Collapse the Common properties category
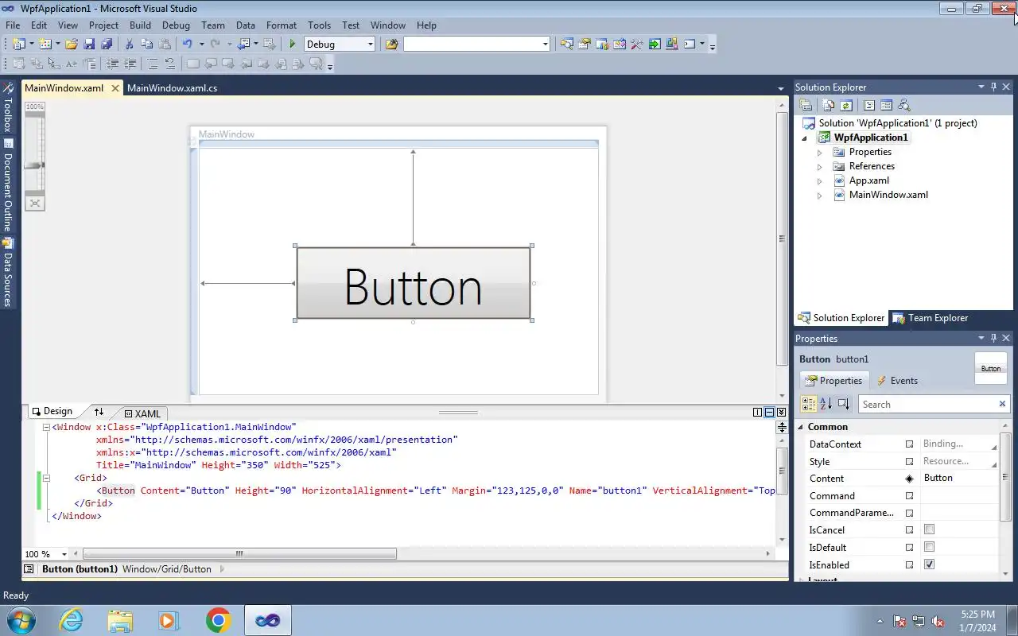This screenshot has height=636, width=1018. tap(802, 427)
